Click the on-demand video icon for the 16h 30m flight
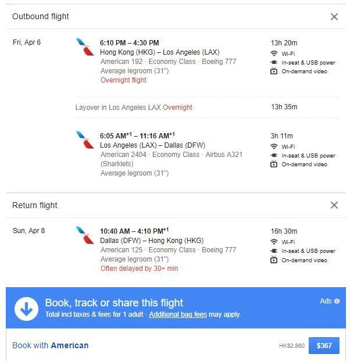This screenshot has height=361, width=350. click(274, 260)
